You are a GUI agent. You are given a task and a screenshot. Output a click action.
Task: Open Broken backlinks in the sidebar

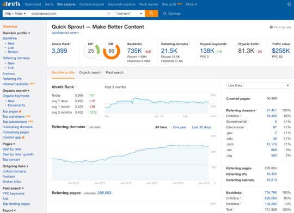[x=13, y=52]
